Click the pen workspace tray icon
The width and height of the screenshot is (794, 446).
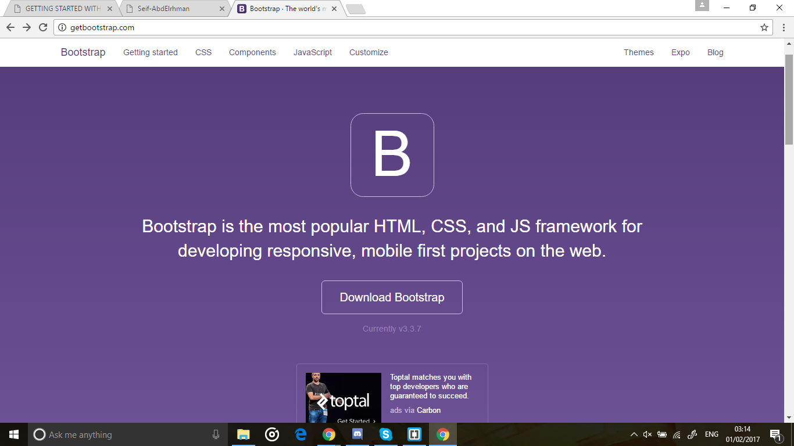[x=692, y=434]
